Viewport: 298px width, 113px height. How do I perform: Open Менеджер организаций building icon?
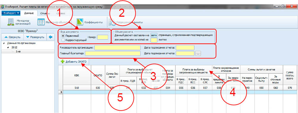pyautogui.click(x=10, y=22)
